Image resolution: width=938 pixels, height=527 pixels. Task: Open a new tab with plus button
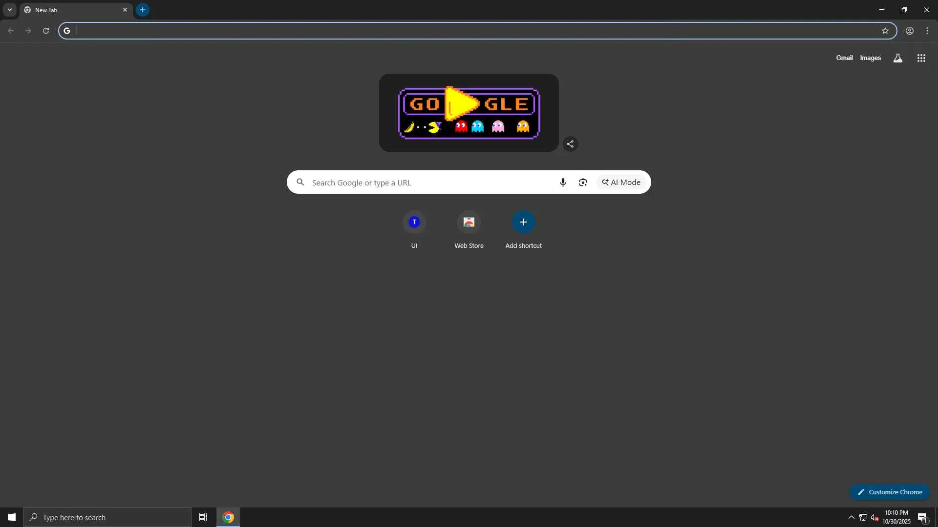142,10
